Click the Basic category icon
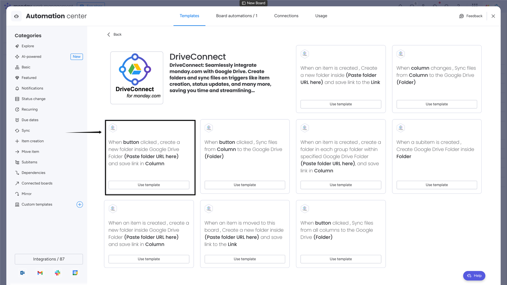The image size is (507, 285). point(17,67)
